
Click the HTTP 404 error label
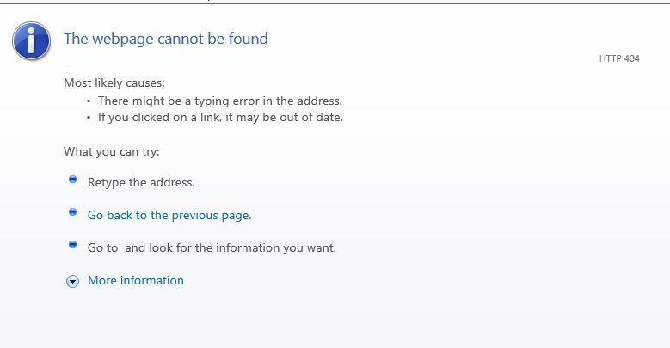619,58
